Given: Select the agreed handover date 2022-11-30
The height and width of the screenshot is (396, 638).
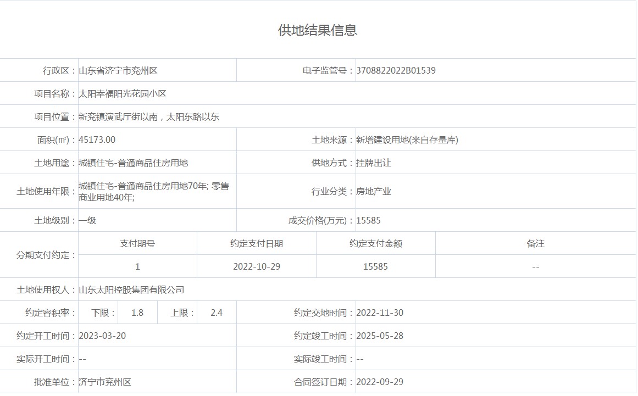Looking at the screenshot, I should [x=380, y=313].
